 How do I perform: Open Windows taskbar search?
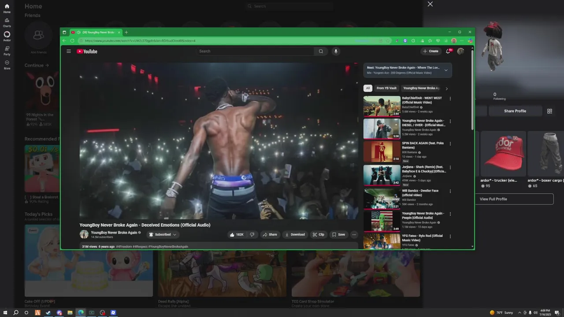point(16,313)
